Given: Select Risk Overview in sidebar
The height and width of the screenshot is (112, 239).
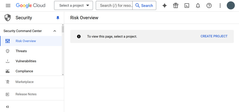Looking at the screenshot, I should point(31,41).
